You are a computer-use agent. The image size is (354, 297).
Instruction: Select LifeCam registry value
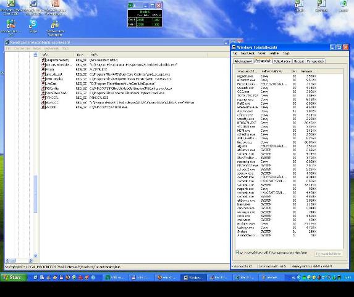49,84
